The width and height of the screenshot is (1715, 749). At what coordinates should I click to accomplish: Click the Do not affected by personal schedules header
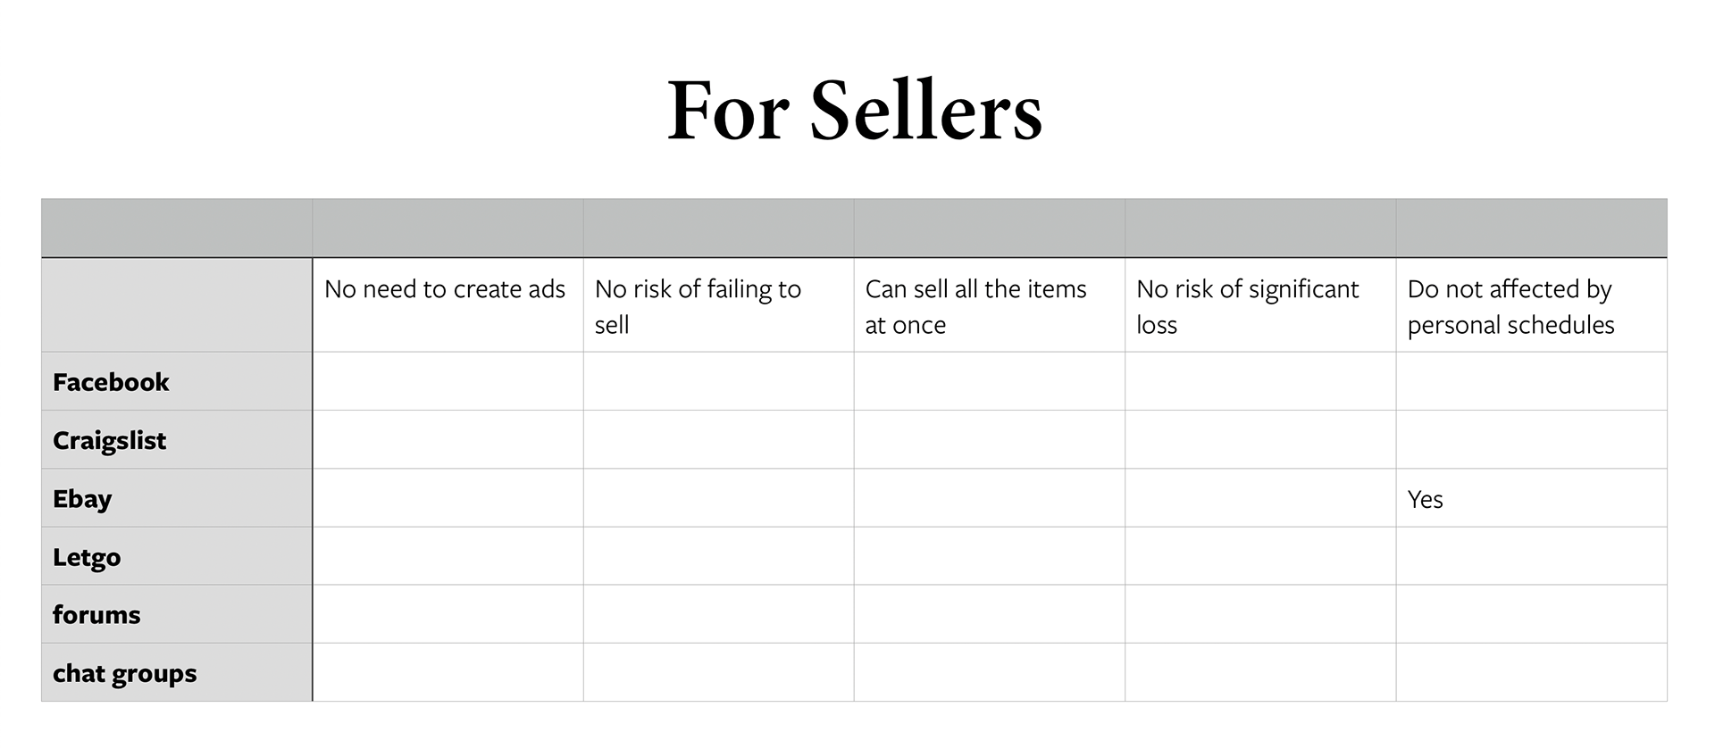[1531, 305]
